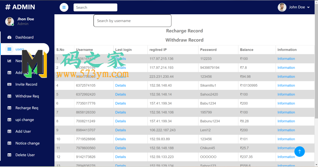
Task: Toggle the sidebar hamburger menu button
Action: [x=64, y=7]
